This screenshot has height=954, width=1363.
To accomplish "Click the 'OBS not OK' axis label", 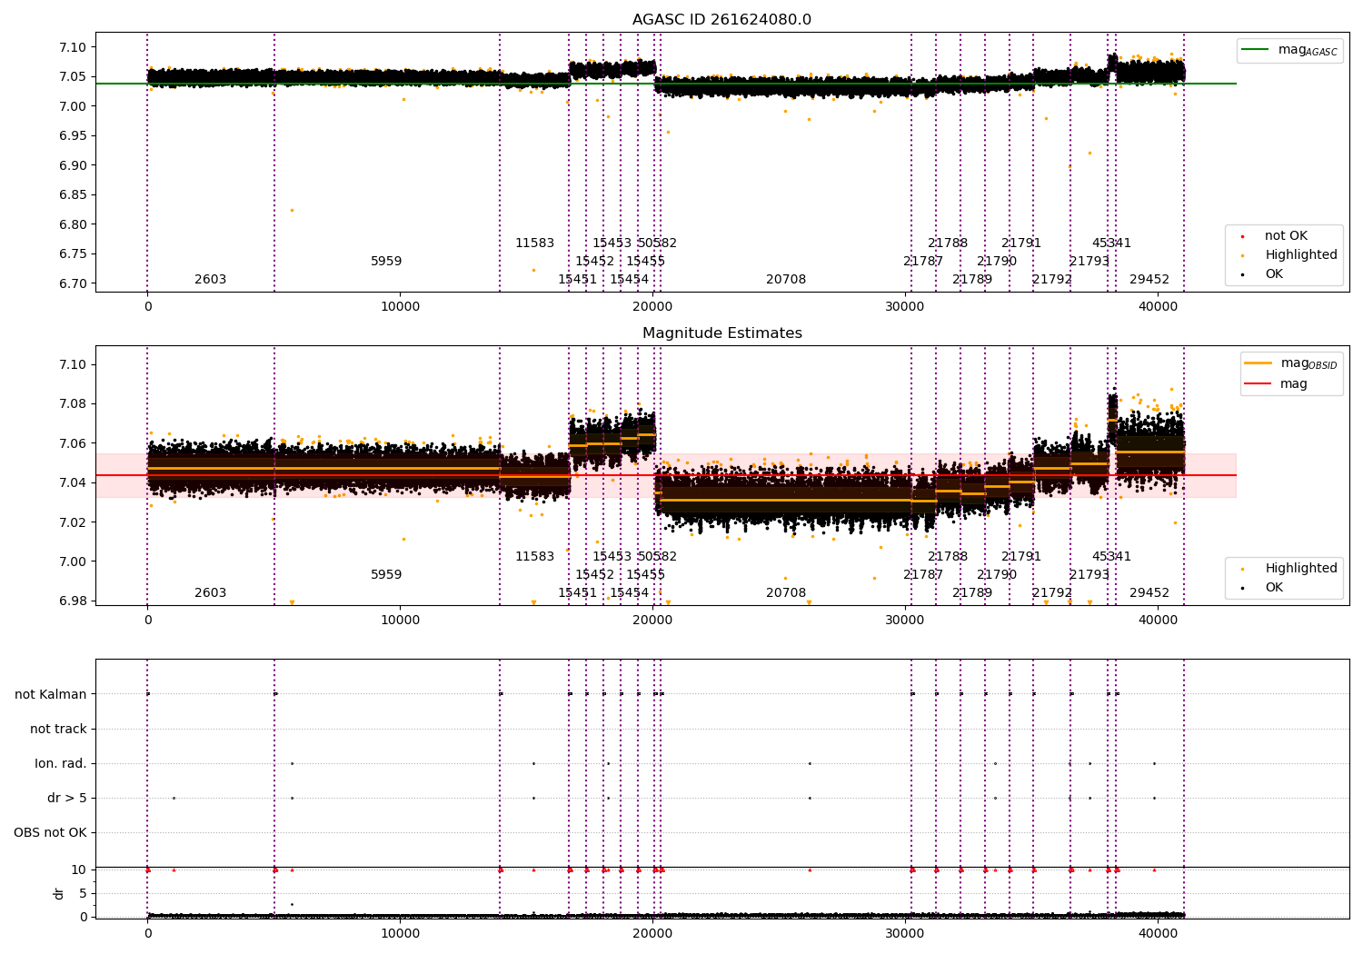I will click(51, 832).
